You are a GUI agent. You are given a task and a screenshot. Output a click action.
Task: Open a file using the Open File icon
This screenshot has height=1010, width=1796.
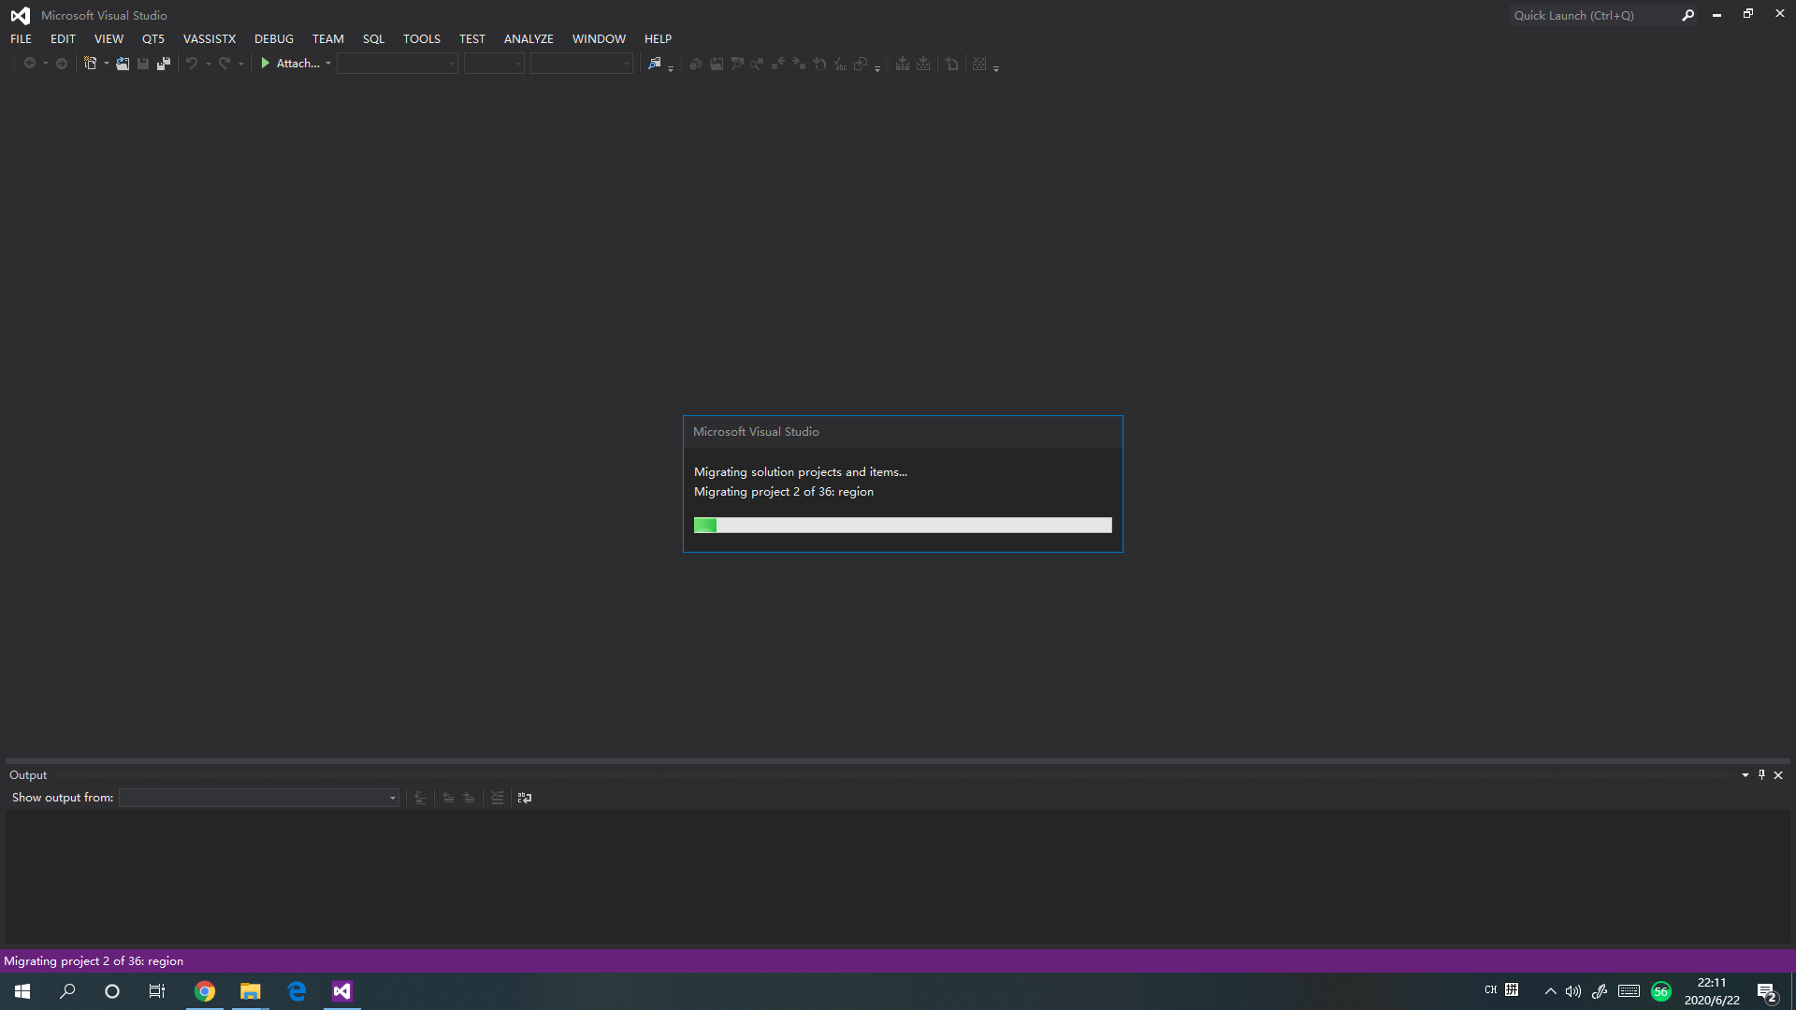(123, 63)
